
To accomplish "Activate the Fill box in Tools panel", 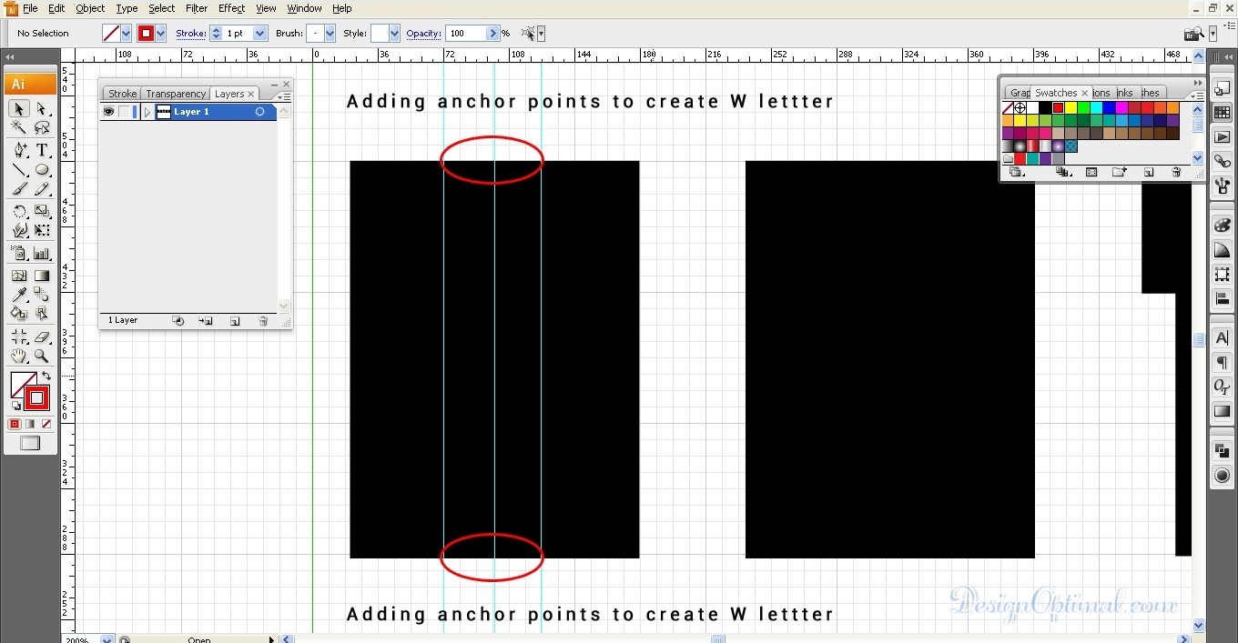I will [21, 383].
